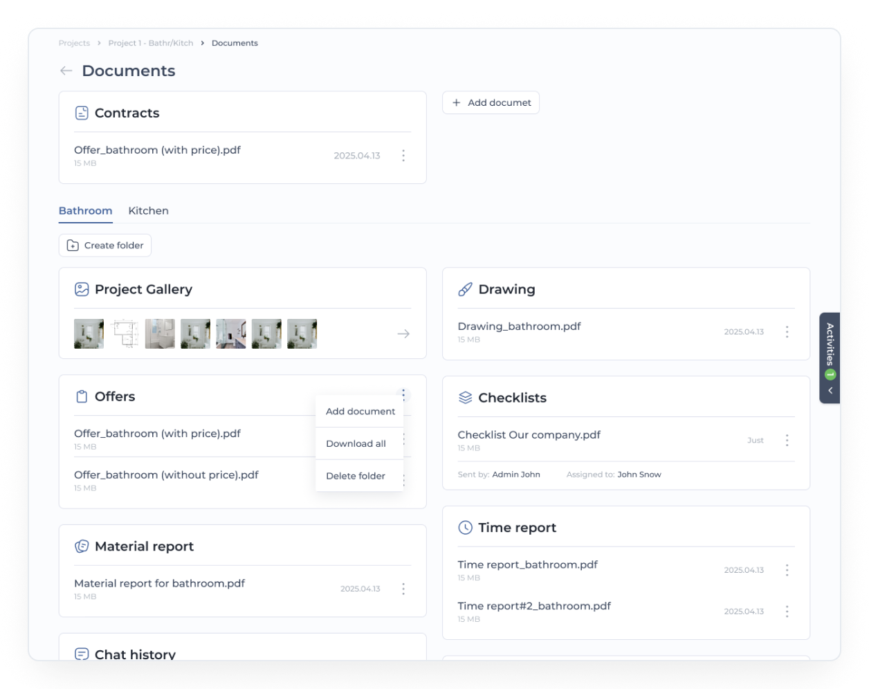Viewport: 869px width, 689px height.
Task: Open Time report#2_bathroom.pdf
Action: click(534, 606)
